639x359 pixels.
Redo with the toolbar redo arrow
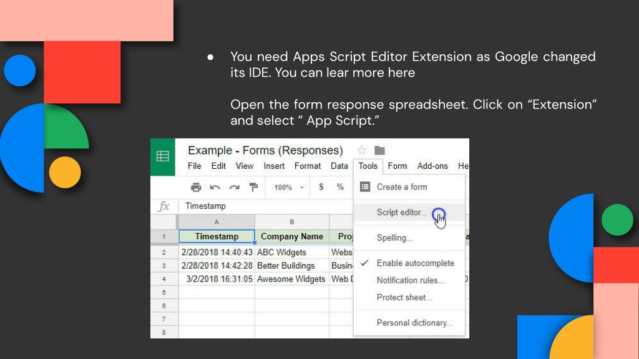pyautogui.click(x=234, y=187)
